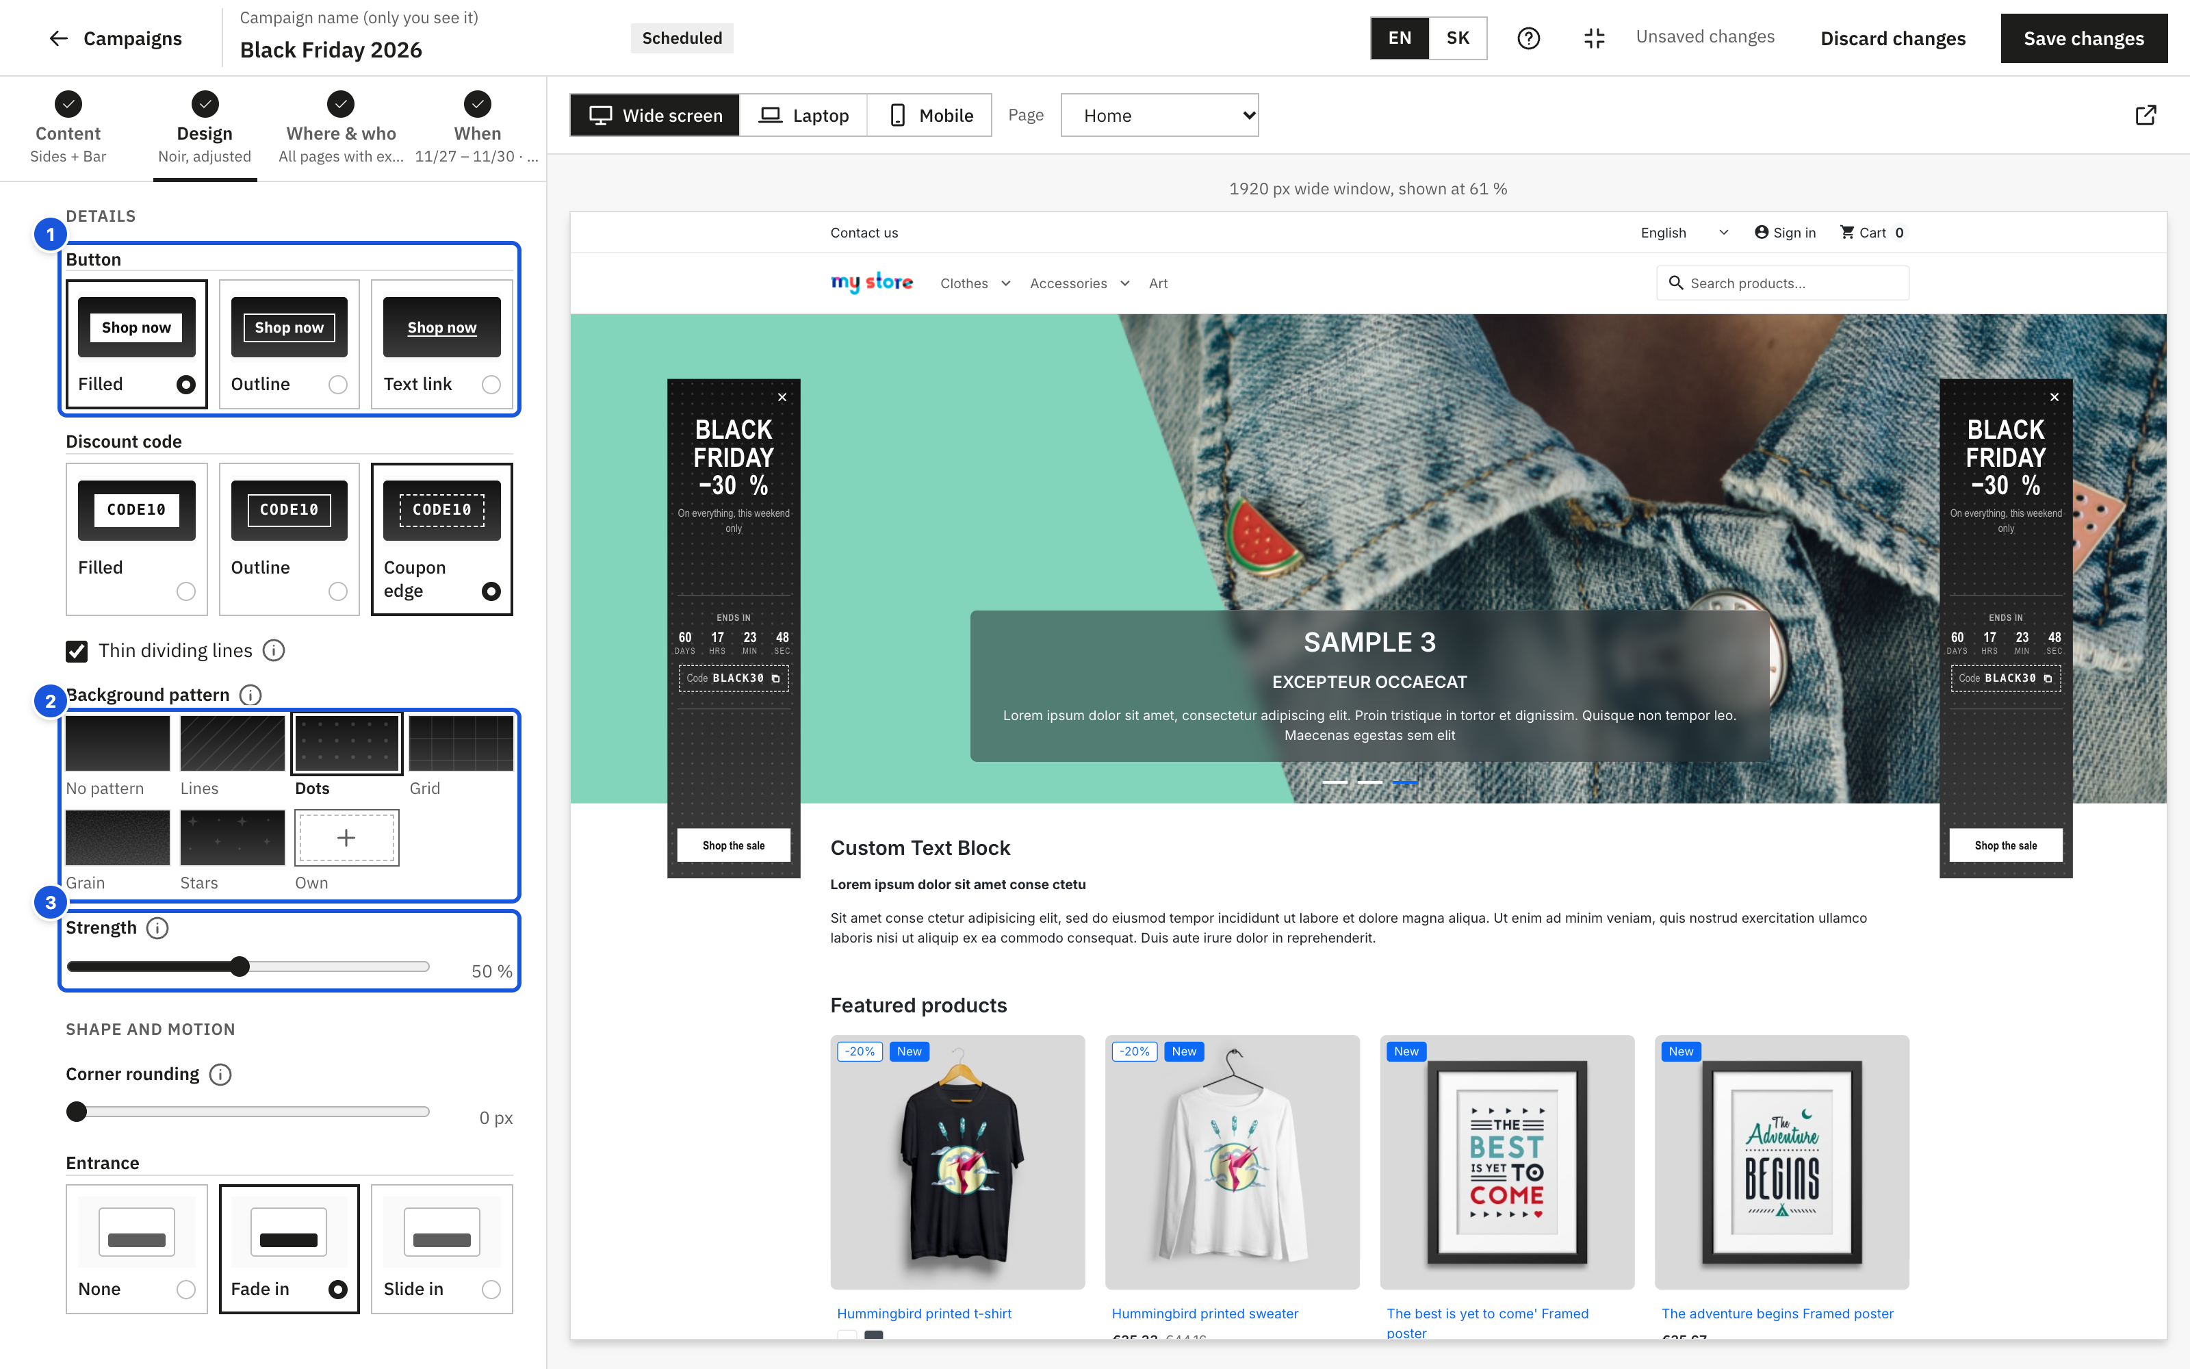
Task: Select Outline button style radio
Action: pyautogui.click(x=337, y=385)
